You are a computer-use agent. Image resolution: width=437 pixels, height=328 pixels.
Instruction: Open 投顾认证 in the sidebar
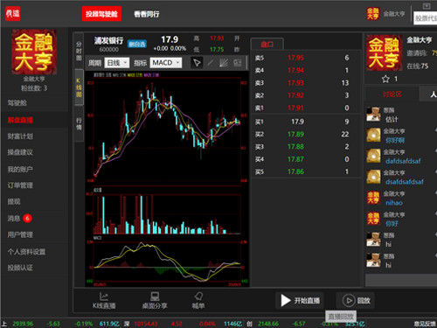pos(20,268)
